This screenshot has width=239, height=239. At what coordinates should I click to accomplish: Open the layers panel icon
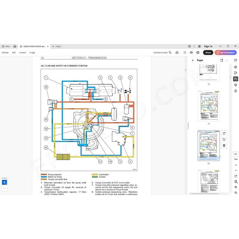click(x=236, y=85)
